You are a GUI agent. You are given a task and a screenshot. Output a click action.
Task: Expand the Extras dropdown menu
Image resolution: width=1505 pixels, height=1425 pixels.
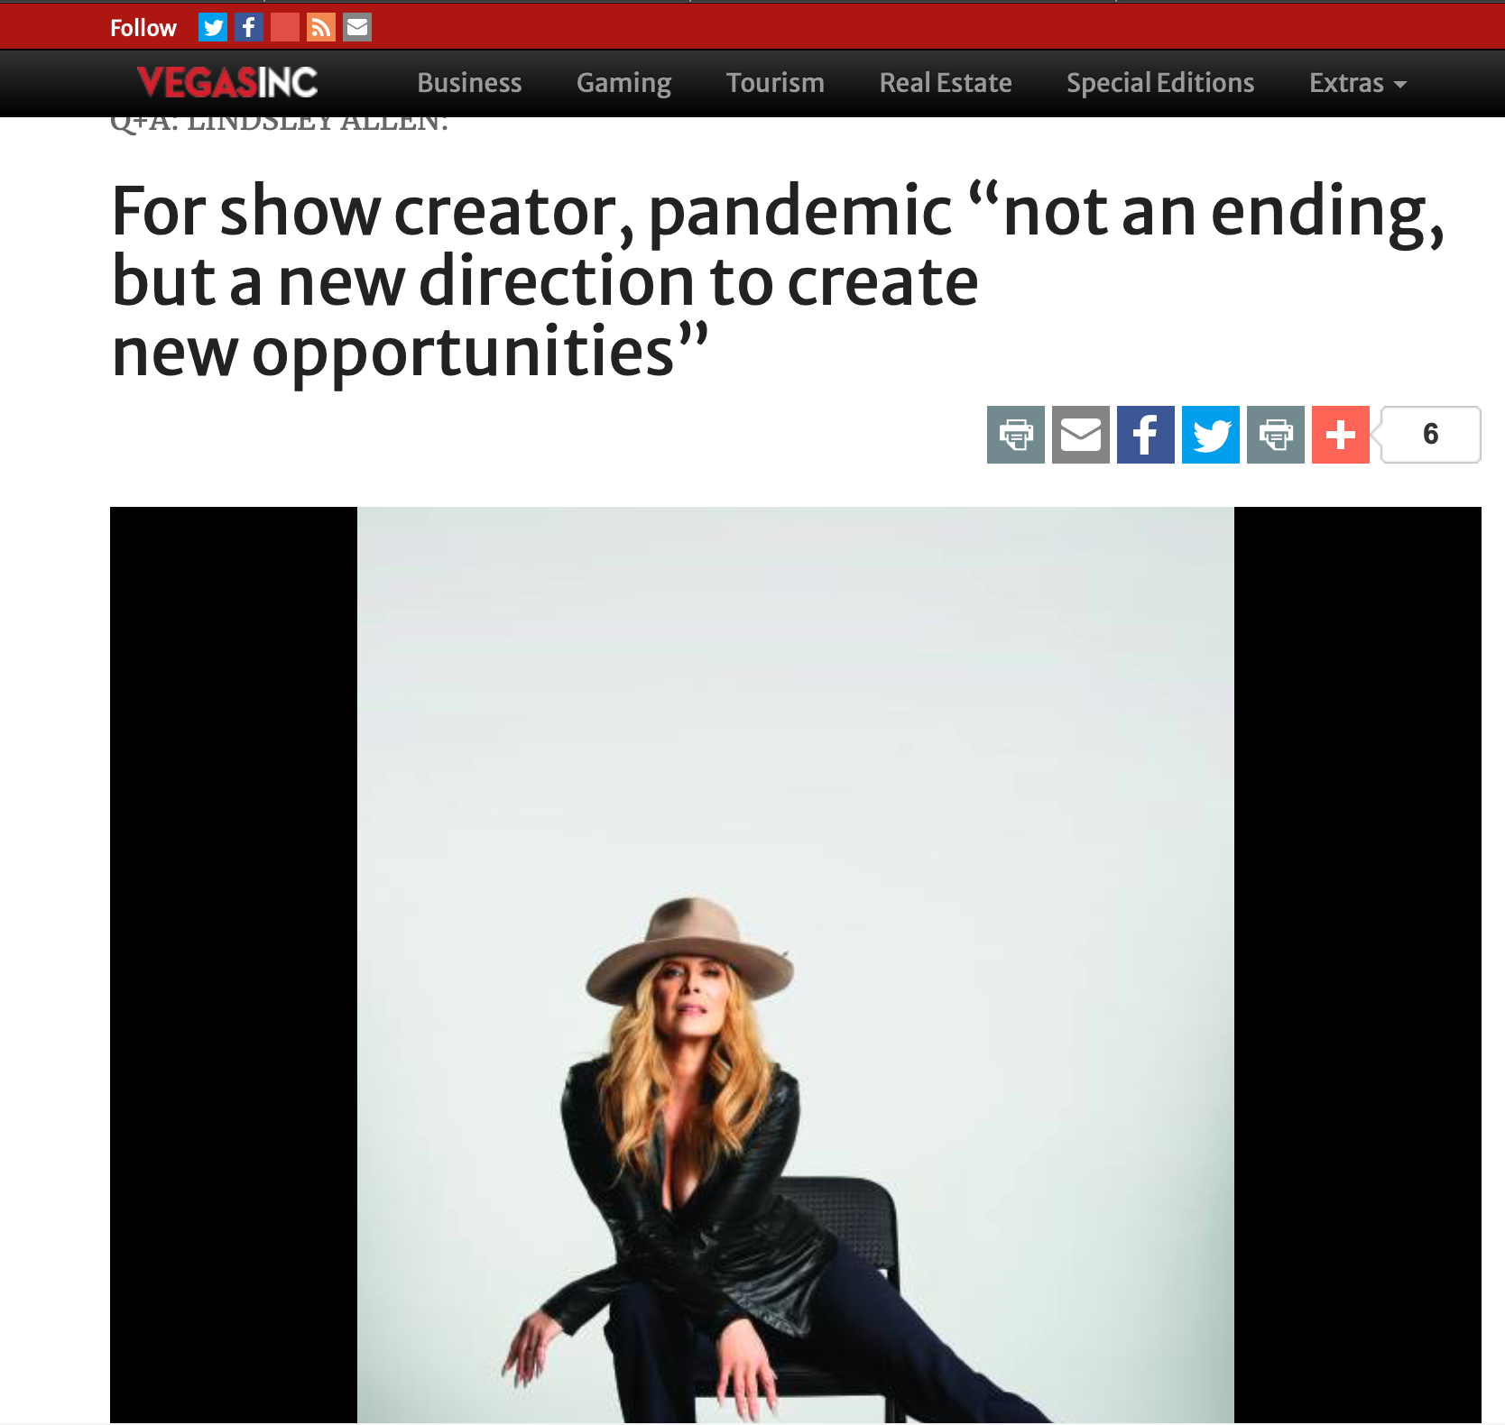click(x=1358, y=83)
